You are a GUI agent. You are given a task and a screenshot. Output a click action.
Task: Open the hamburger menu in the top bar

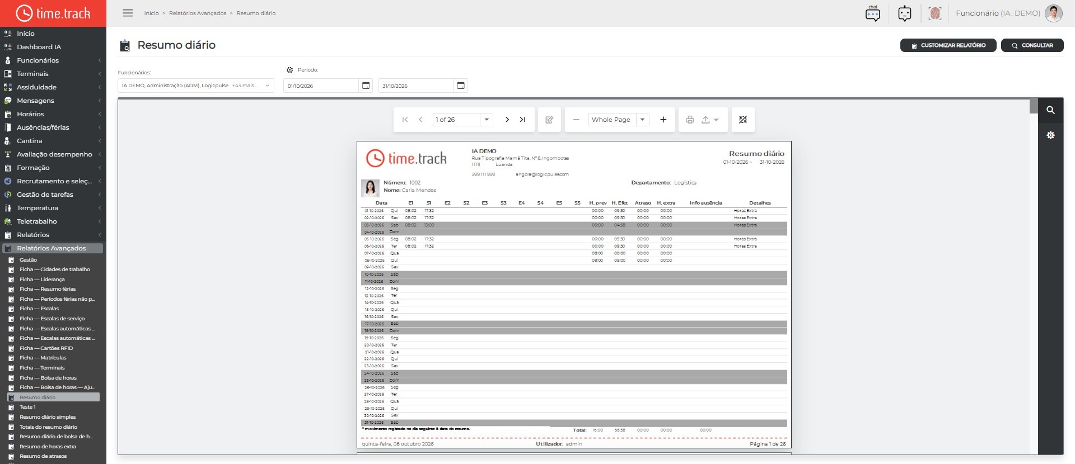click(x=128, y=13)
